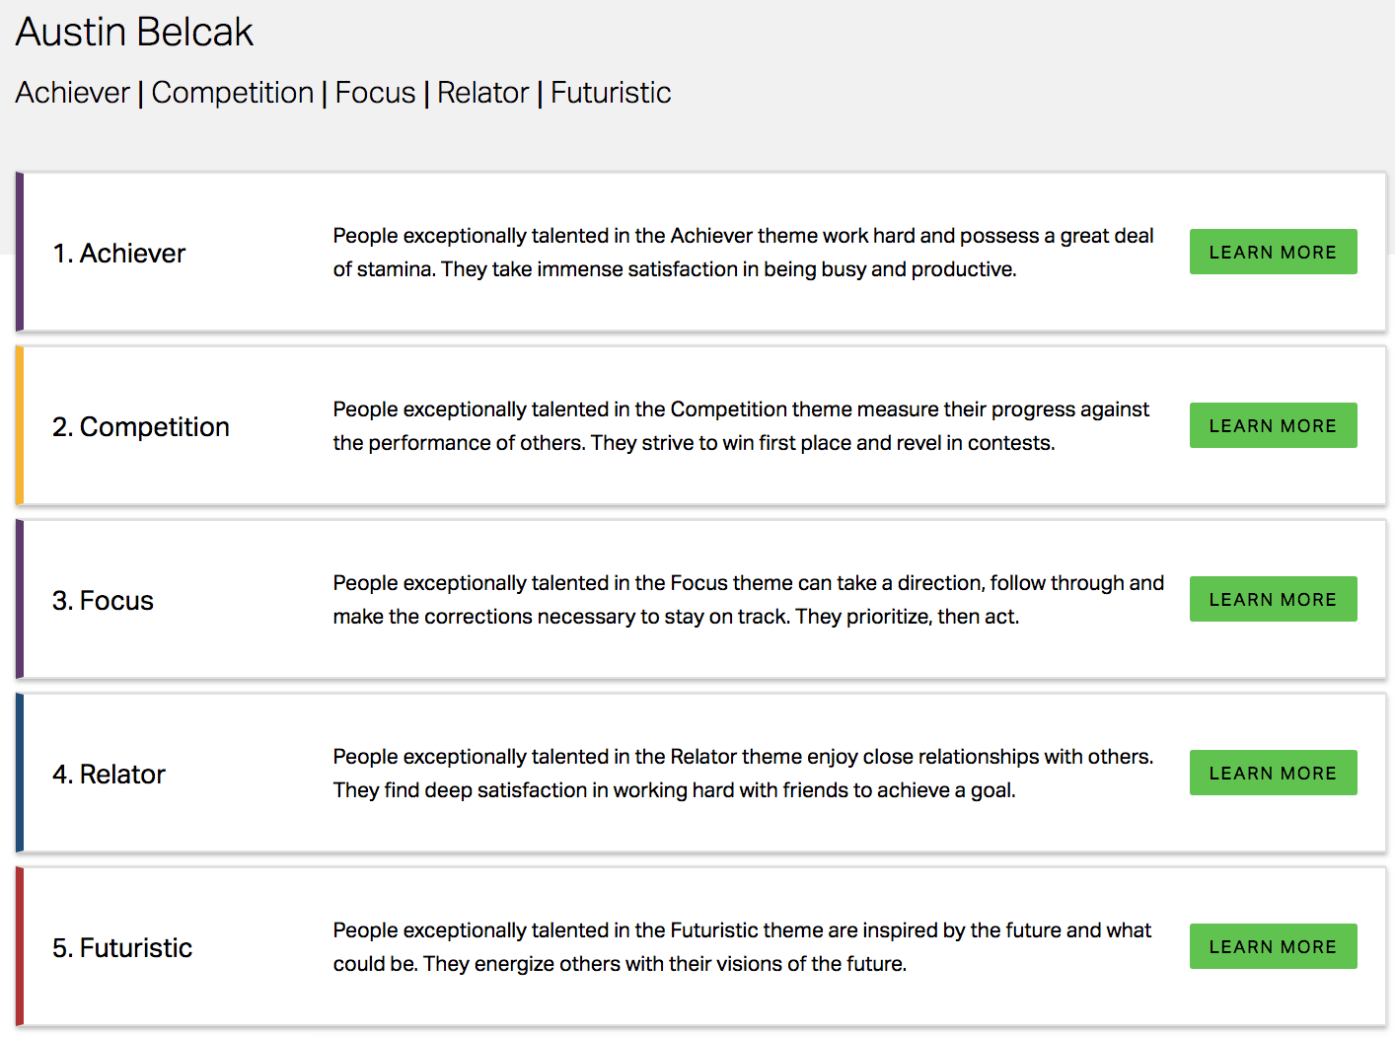
Task: Click 'Focus' in the themes summary line
Action: [x=376, y=93]
